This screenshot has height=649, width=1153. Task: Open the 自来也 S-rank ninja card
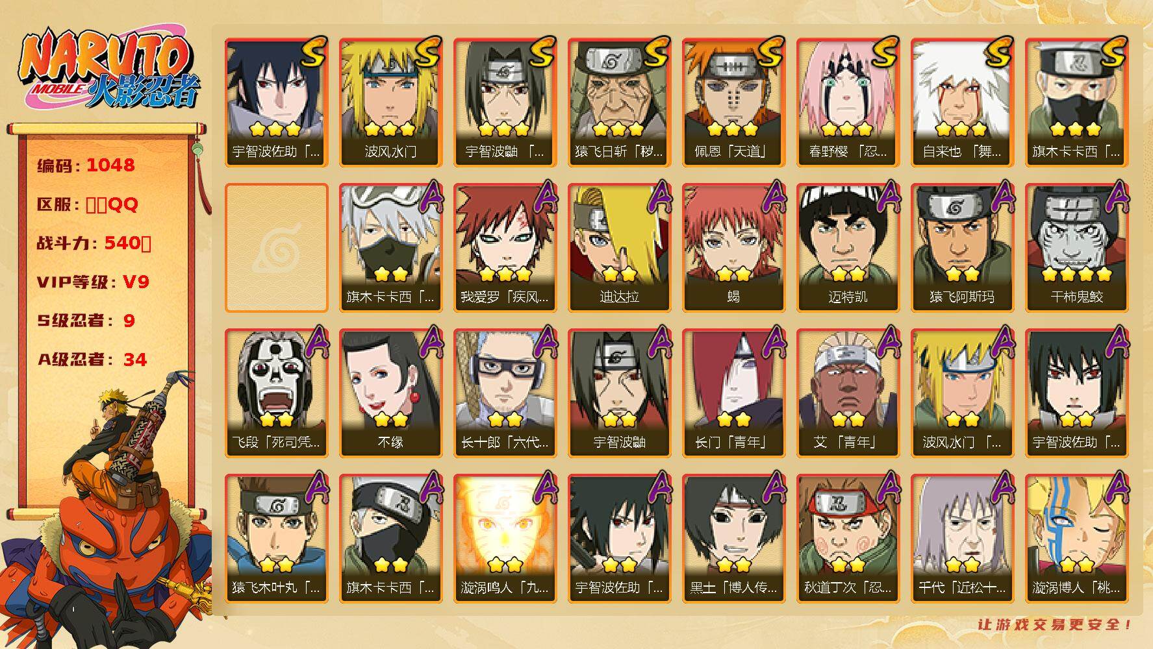962,103
